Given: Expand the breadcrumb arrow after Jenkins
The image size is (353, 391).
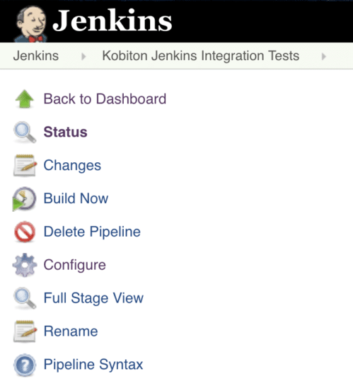Looking at the screenshot, I should 83,57.
